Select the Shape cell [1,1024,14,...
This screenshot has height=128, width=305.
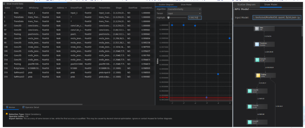(119, 47)
